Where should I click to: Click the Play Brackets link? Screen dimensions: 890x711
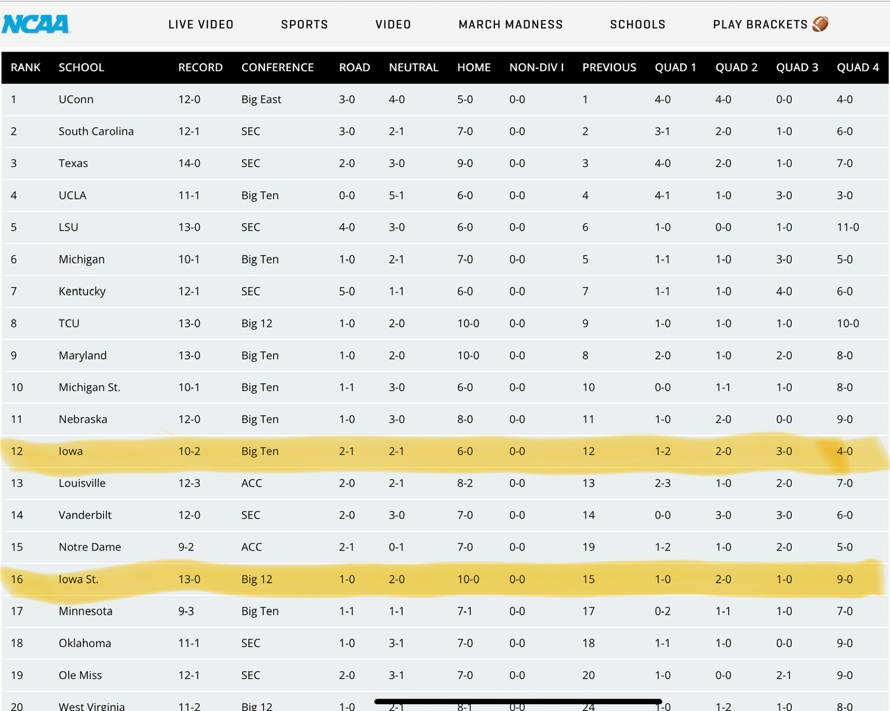[x=760, y=24]
